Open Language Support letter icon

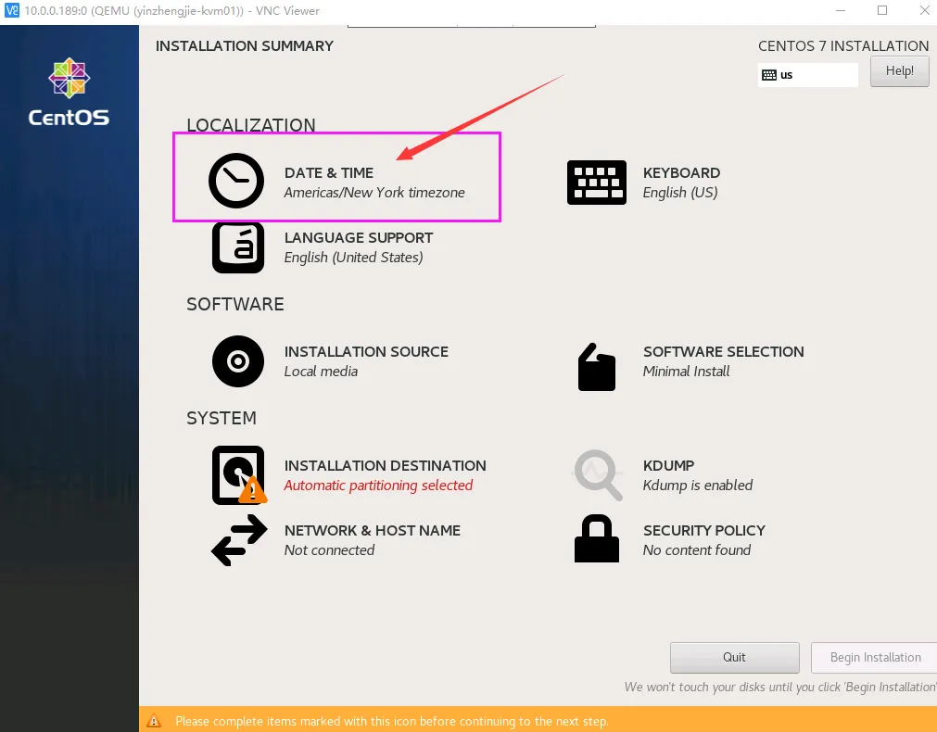pos(238,247)
